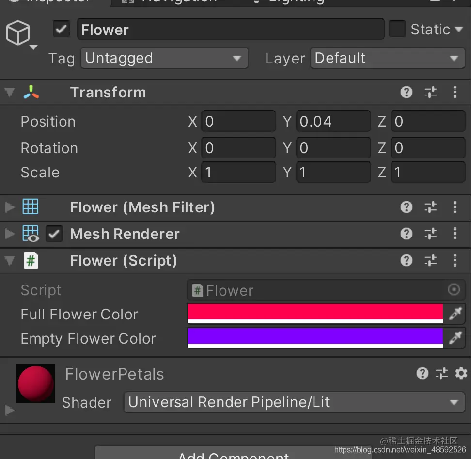Image resolution: width=471 pixels, height=459 pixels.
Task: Click the Mesh Renderer icon
Action: pyautogui.click(x=31, y=234)
